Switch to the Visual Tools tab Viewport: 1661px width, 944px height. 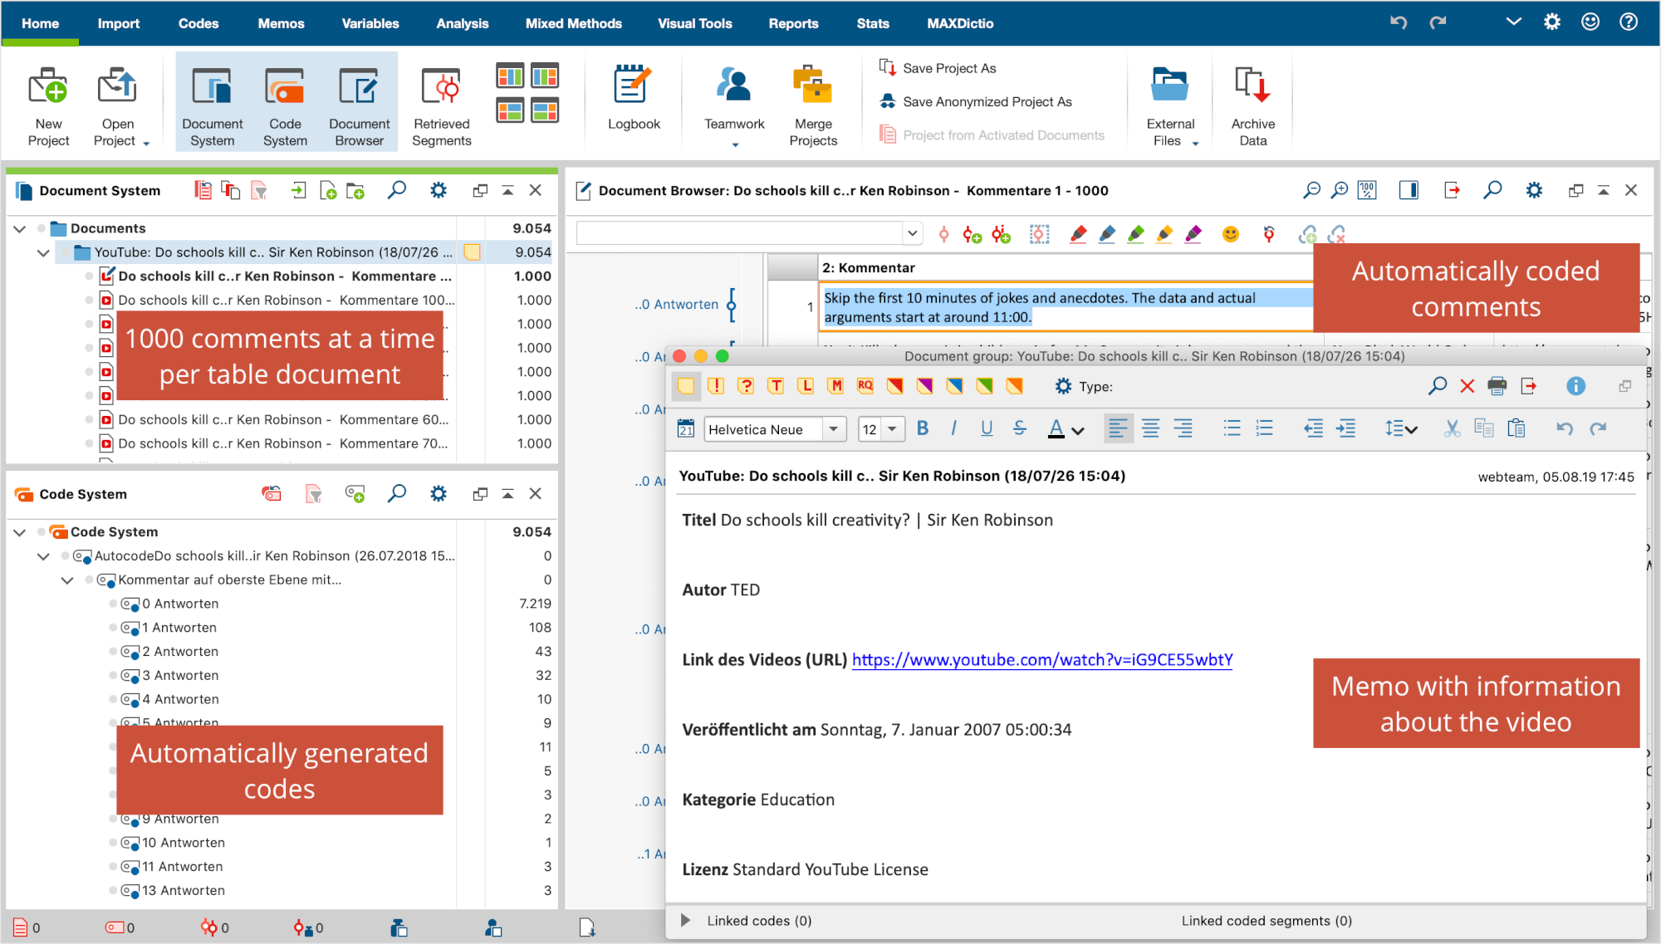(x=694, y=23)
